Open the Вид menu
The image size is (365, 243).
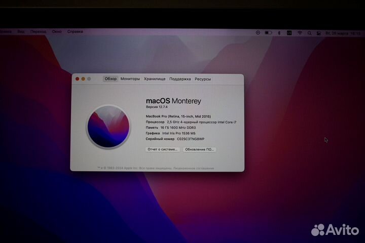(x=21, y=31)
